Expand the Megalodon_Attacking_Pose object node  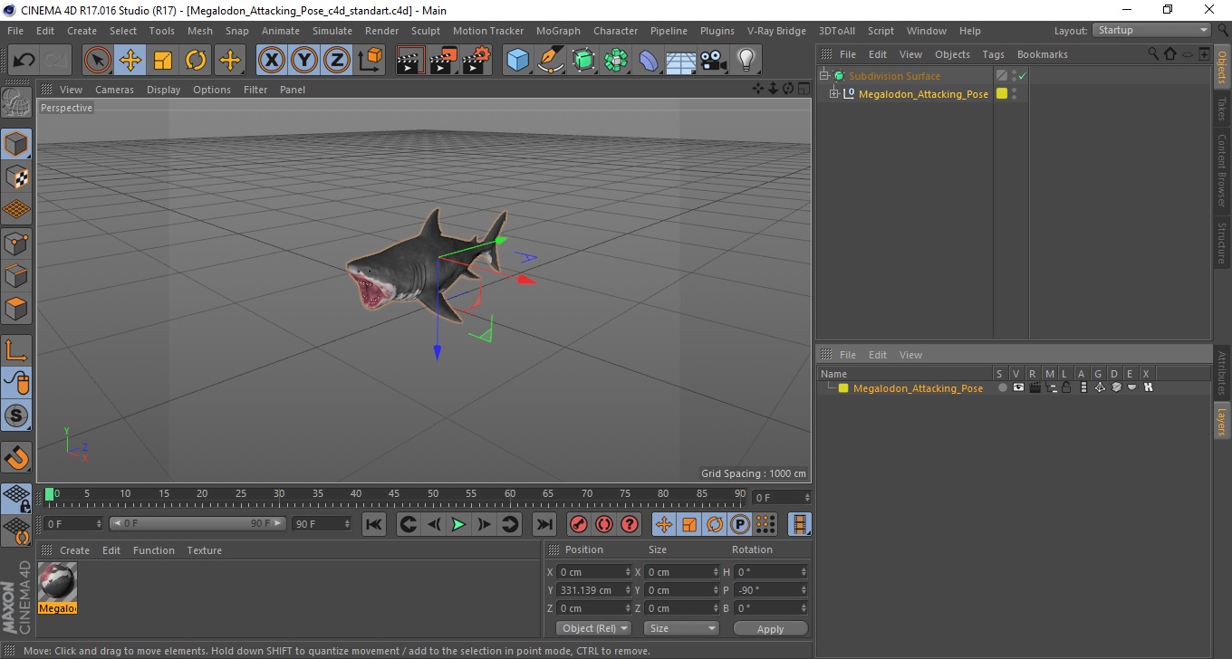coord(834,94)
